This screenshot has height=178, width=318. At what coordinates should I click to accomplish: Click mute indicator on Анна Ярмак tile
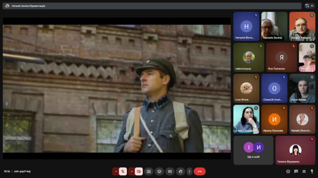click(312, 77)
